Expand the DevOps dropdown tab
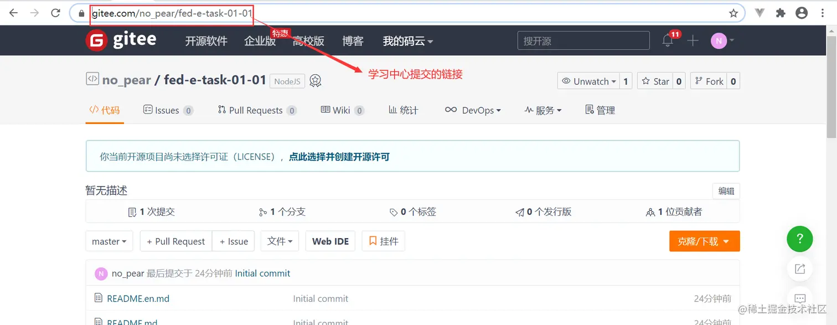 coord(473,110)
